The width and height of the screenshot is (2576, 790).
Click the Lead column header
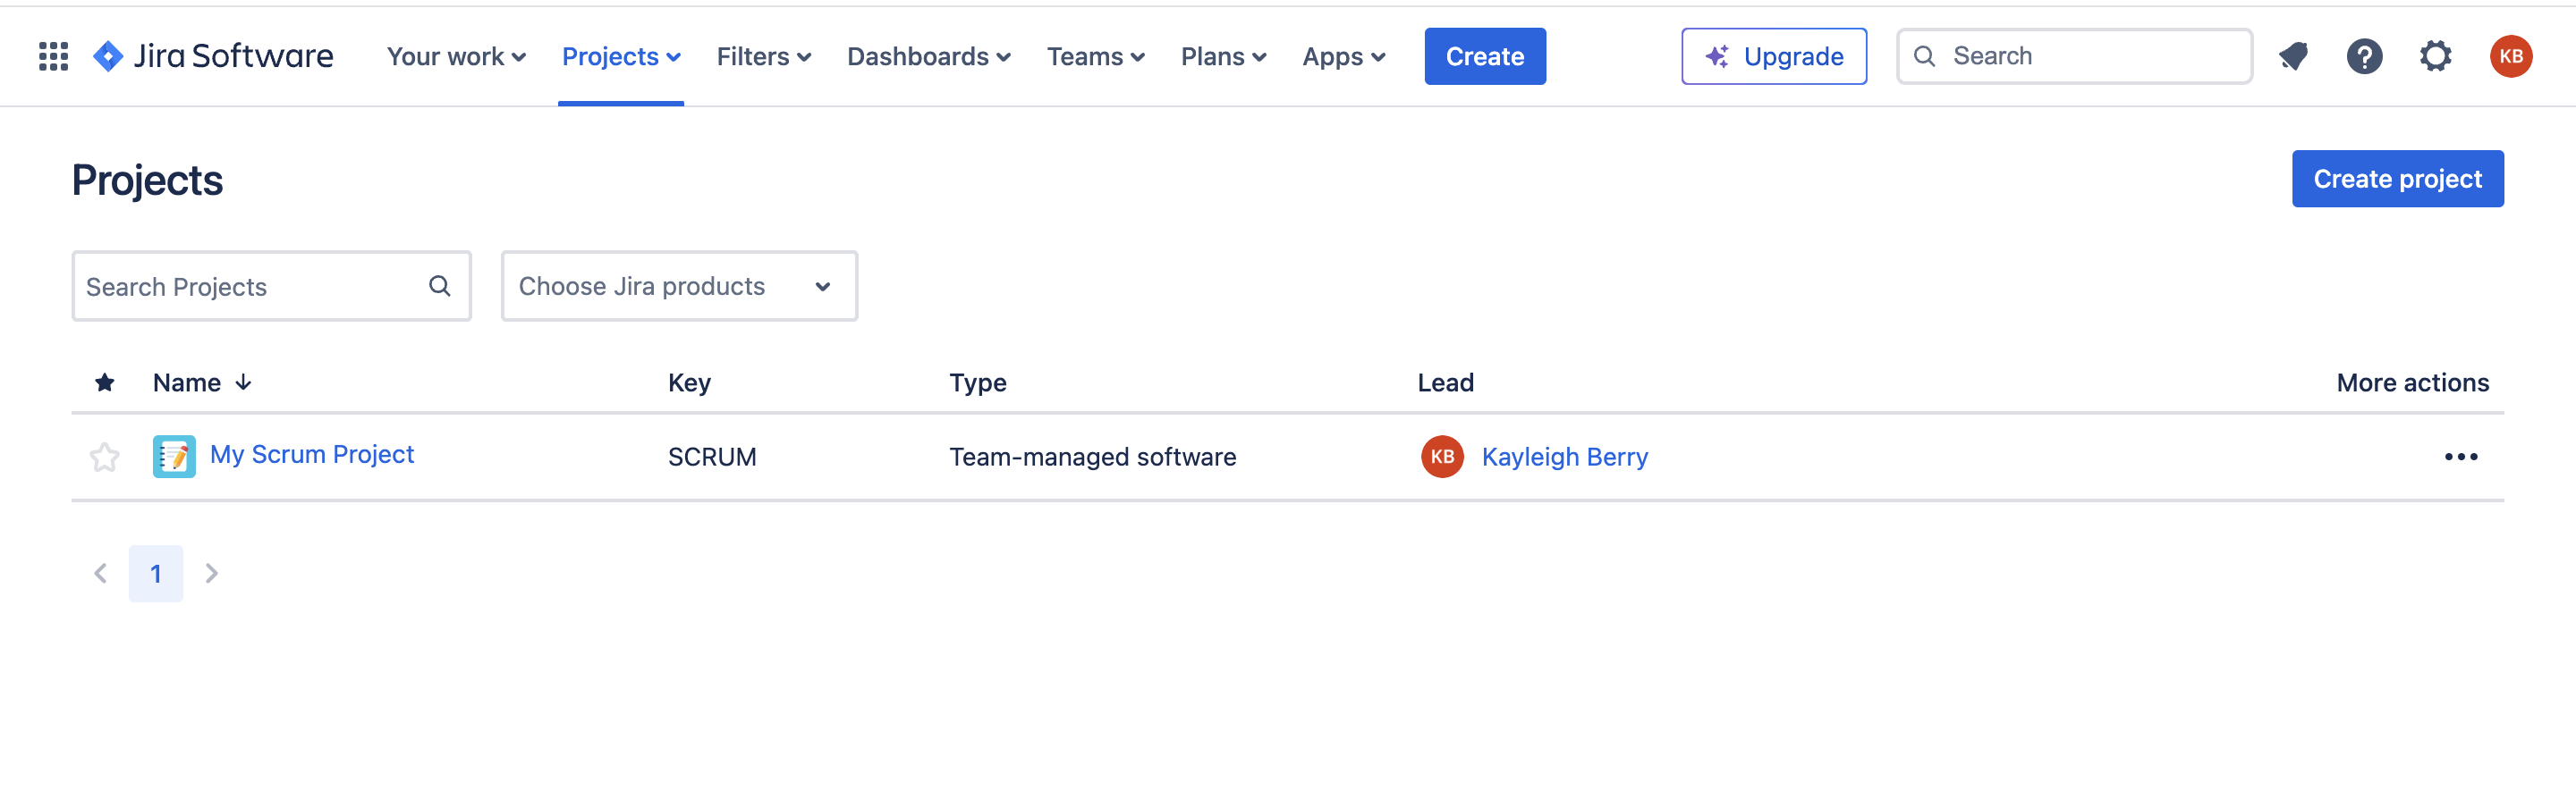coord(1445,382)
